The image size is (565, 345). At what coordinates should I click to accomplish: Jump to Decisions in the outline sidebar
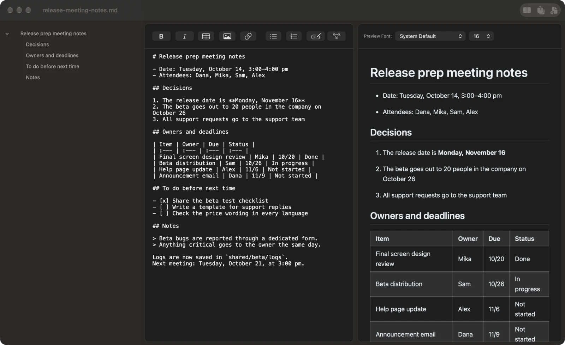coord(37,44)
